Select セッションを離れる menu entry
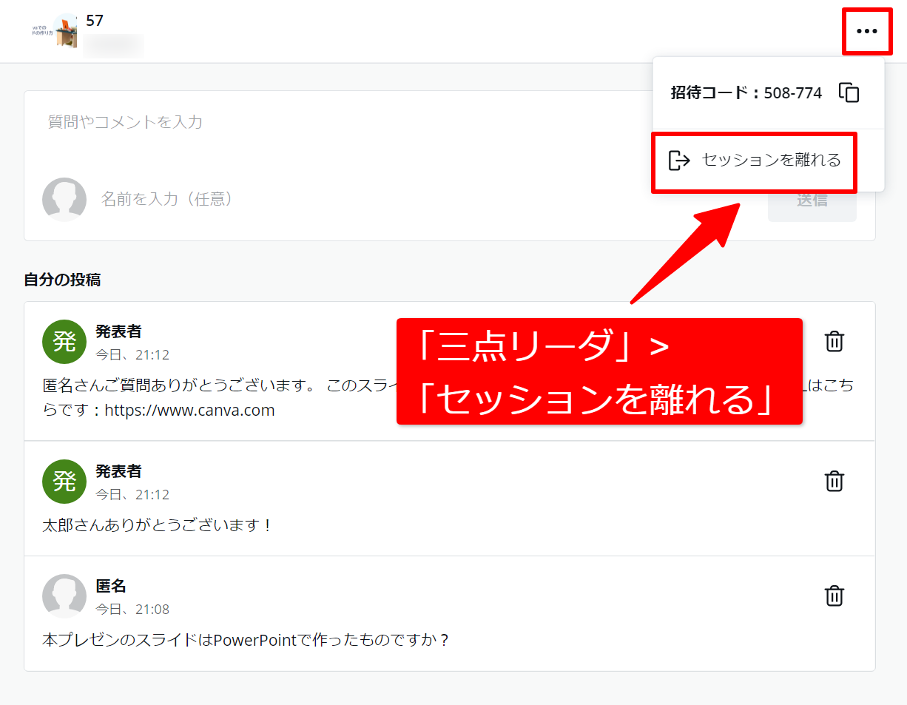 (754, 161)
